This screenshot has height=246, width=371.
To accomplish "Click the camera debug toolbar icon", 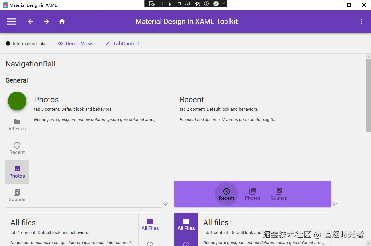I will pos(161,4).
